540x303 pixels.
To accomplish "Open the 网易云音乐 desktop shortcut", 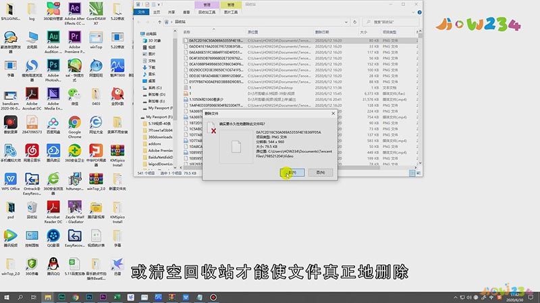I will pos(32,153).
